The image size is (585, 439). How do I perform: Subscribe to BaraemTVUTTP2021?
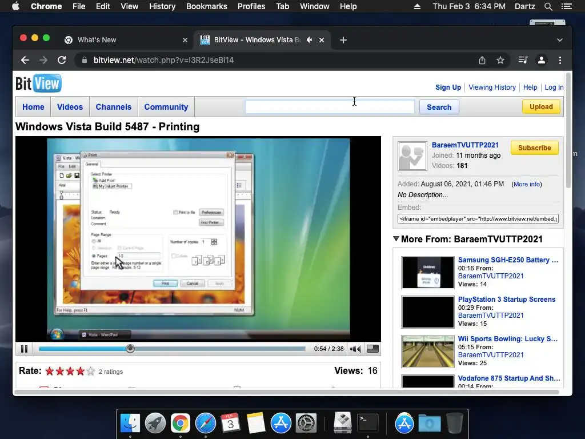tap(534, 148)
